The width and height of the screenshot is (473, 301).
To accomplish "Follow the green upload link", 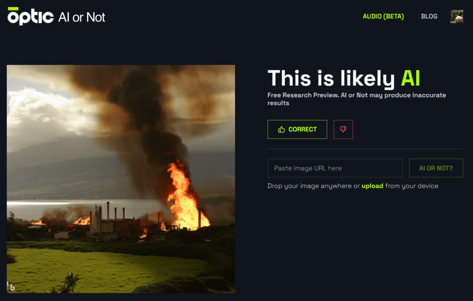I will (372, 186).
